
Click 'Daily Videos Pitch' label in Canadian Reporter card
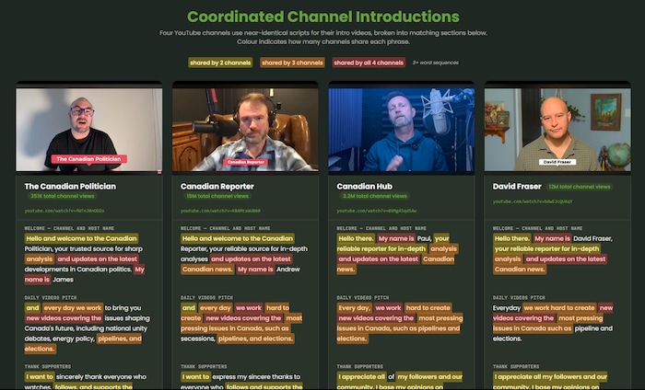click(206, 298)
